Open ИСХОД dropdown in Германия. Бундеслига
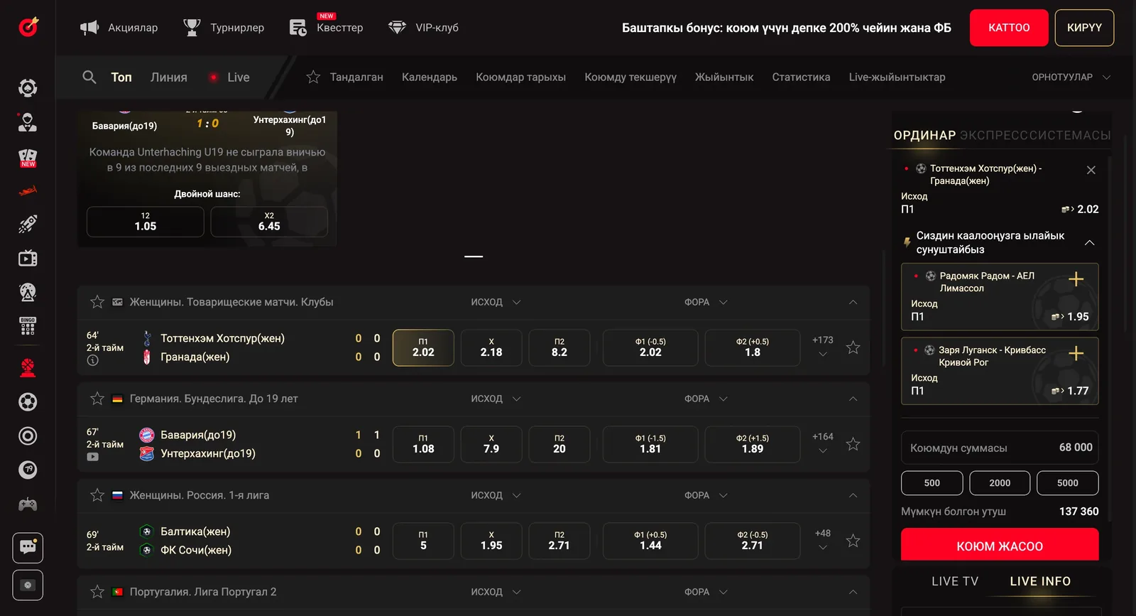1136x616 pixels. pyautogui.click(x=496, y=399)
